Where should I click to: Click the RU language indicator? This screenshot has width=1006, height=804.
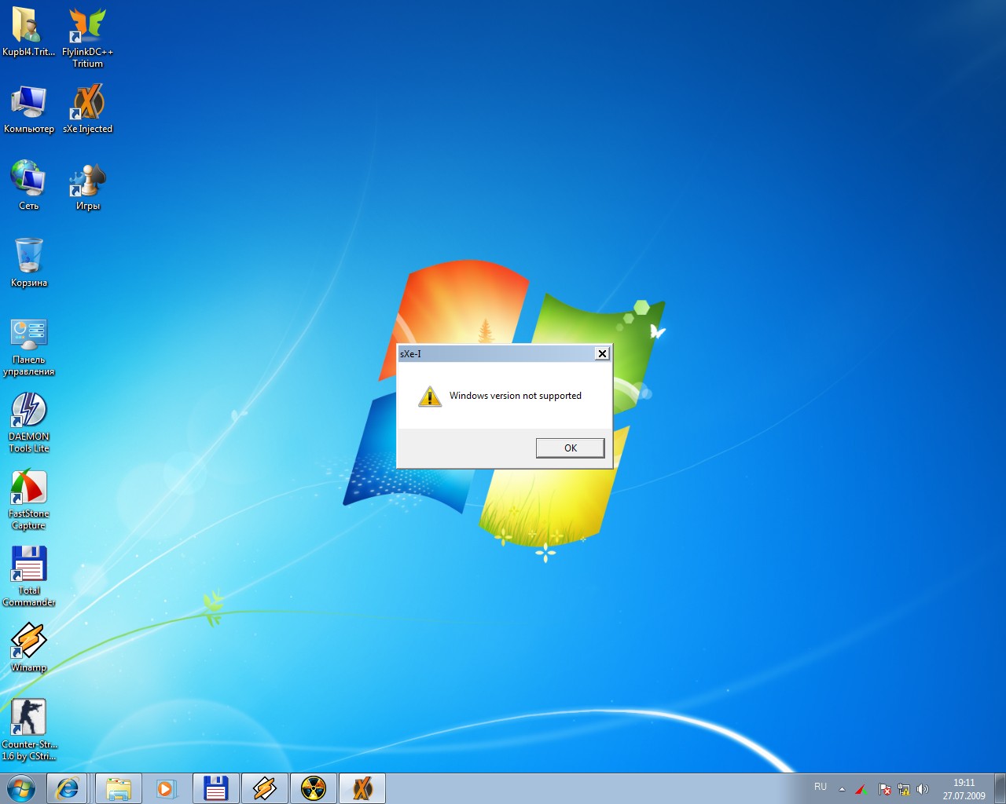[821, 787]
